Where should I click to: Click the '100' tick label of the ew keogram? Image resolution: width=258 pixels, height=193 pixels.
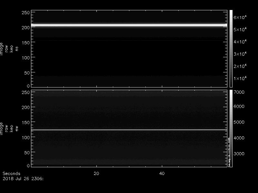[26, 138]
